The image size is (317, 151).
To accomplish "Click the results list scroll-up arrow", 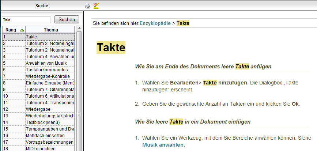I will [x=79, y=29].
